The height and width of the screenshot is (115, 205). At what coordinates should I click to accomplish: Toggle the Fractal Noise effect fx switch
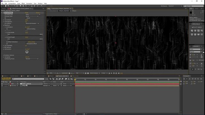pyautogui.click(x=3, y=13)
